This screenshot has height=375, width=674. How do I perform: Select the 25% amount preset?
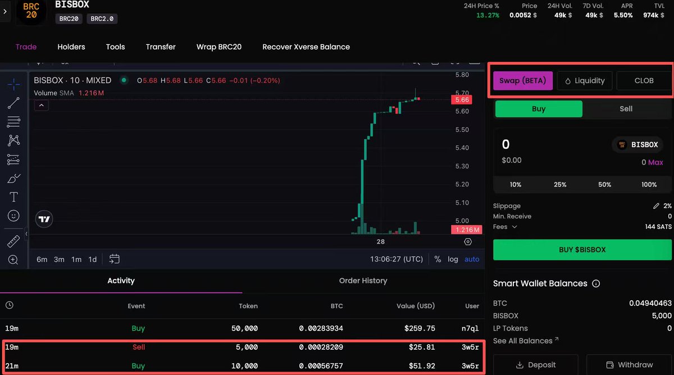pyautogui.click(x=560, y=185)
